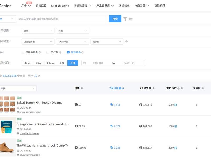Check the 速卖通售卖 checkbox
This screenshot has width=211, height=158.
(23, 52)
